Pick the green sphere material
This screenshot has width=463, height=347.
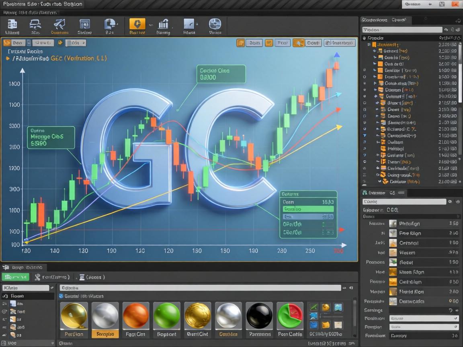point(167,316)
